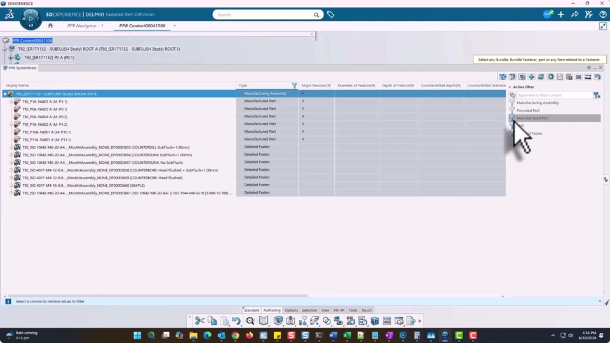Click the 3DEXPERIENCE compass play button
The height and width of the screenshot is (343, 610).
[30, 18]
